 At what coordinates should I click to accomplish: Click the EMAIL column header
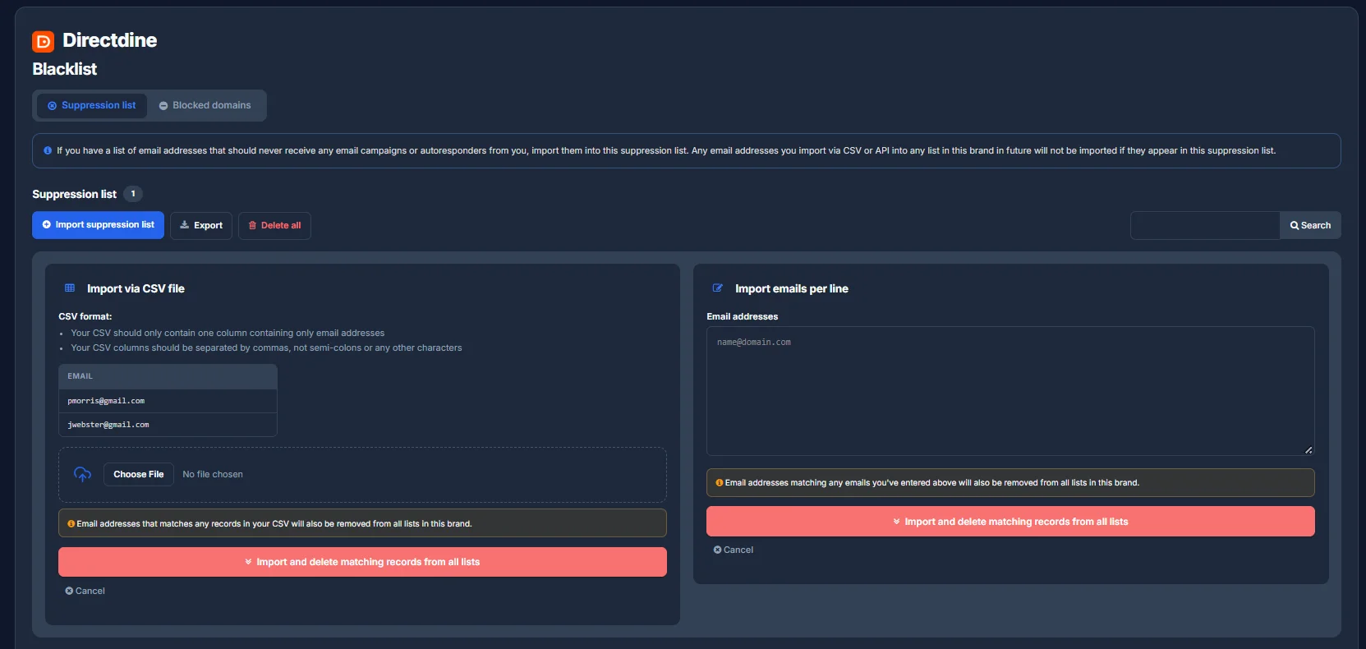click(x=168, y=376)
